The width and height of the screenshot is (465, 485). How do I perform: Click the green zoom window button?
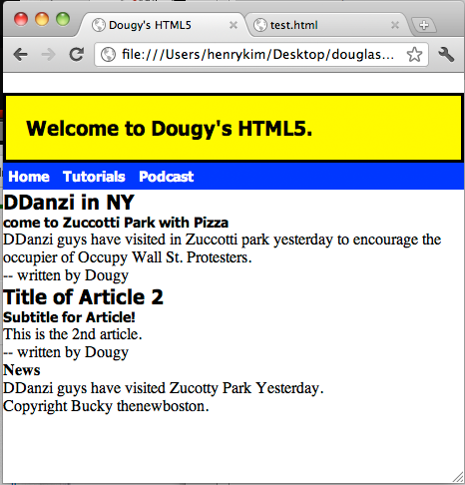[x=63, y=19]
